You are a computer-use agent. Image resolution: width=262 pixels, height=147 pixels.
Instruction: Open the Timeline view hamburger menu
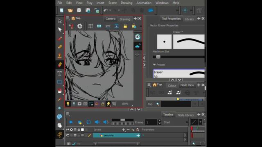[68, 114]
